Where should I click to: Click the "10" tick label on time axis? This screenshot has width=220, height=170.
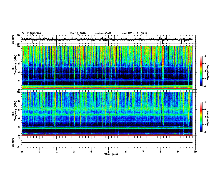tap(195, 152)
